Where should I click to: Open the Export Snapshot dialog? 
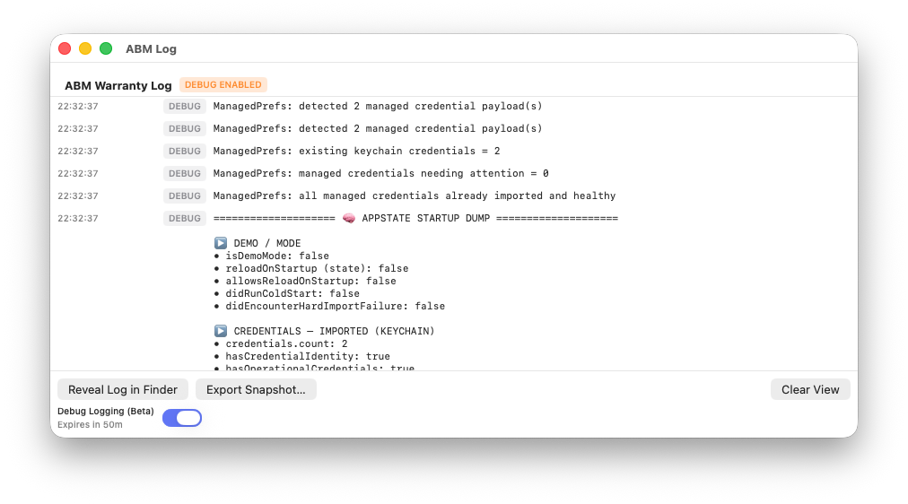coord(256,389)
